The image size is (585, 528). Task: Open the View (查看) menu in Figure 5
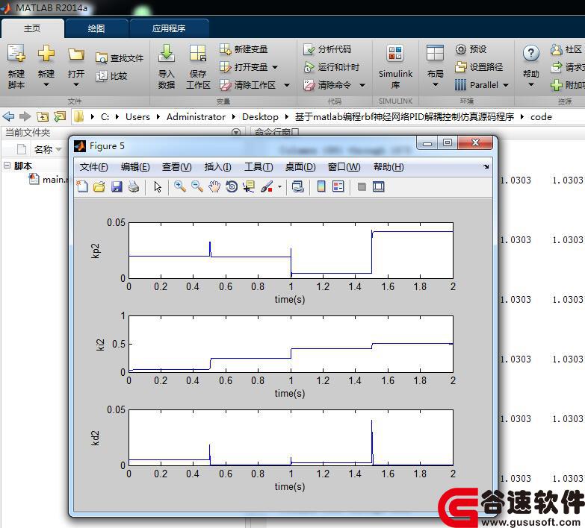176,167
